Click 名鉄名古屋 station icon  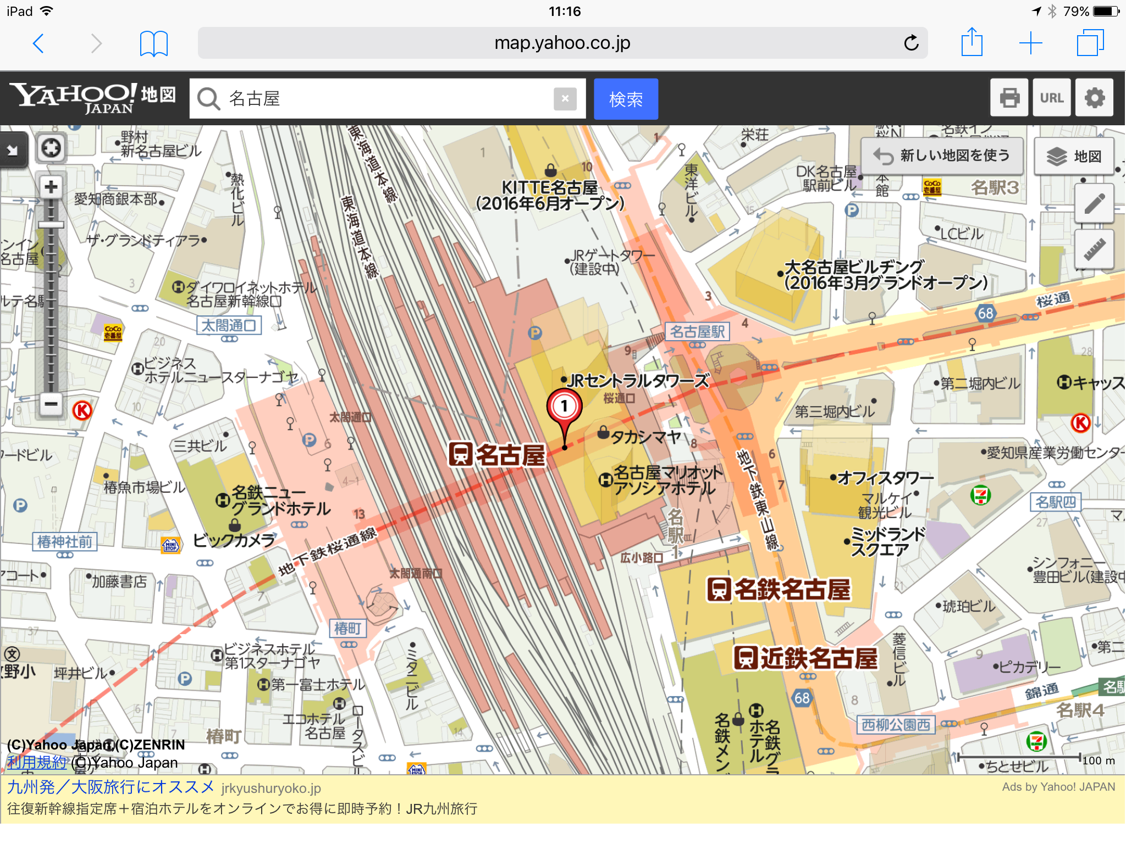coord(719,590)
